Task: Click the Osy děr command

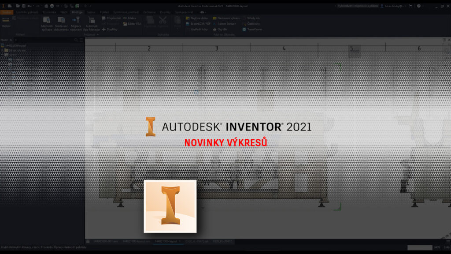Action: click(220, 30)
